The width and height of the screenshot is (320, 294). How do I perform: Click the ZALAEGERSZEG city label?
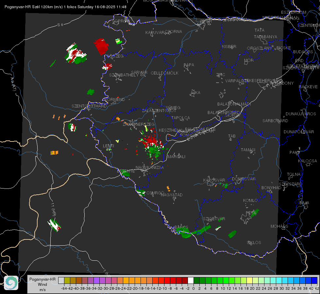coord(139,124)
